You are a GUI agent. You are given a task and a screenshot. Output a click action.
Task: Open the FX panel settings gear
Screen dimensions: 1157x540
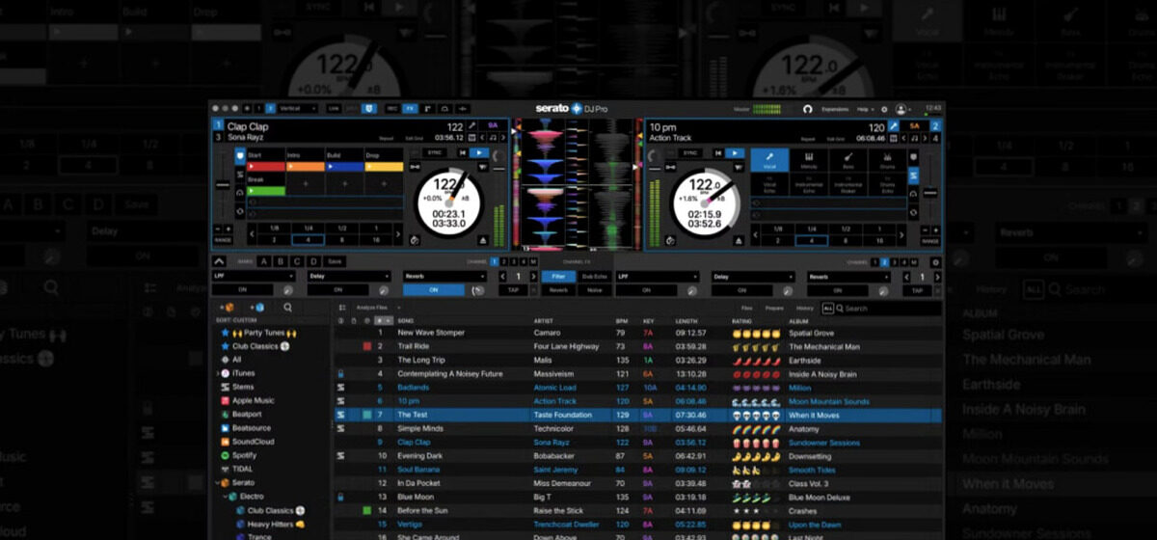pos(934,261)
